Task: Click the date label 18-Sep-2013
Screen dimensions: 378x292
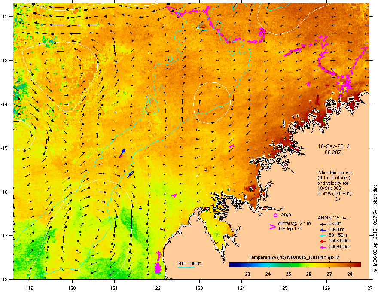Action: click(334, 146)
